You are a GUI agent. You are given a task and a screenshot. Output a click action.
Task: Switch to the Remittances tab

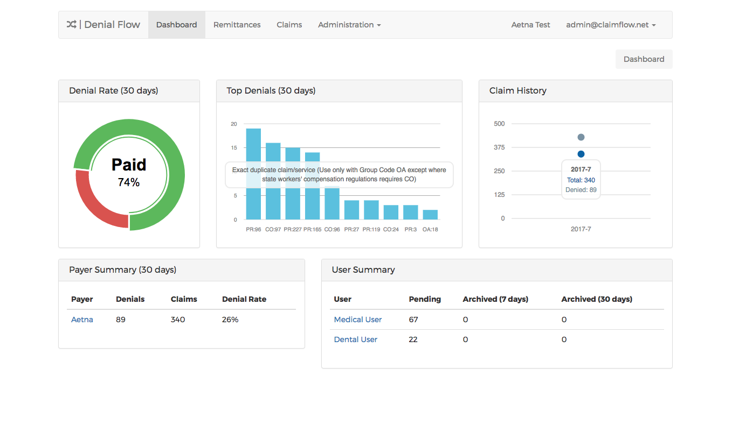click(237, 25)
